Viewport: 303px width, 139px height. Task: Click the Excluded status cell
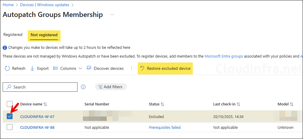pyautogui.click(x=156, y=117)
